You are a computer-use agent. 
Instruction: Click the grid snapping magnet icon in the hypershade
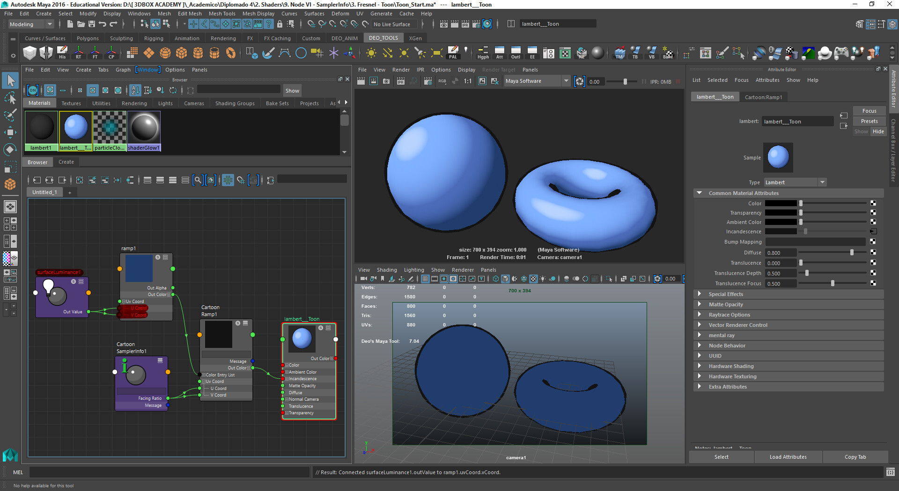tap(241, 180)
